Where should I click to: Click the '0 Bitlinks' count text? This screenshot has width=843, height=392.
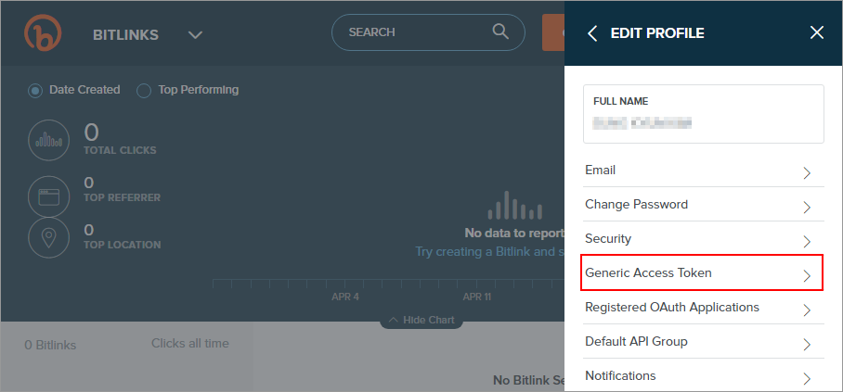click(x=50, y=346)
